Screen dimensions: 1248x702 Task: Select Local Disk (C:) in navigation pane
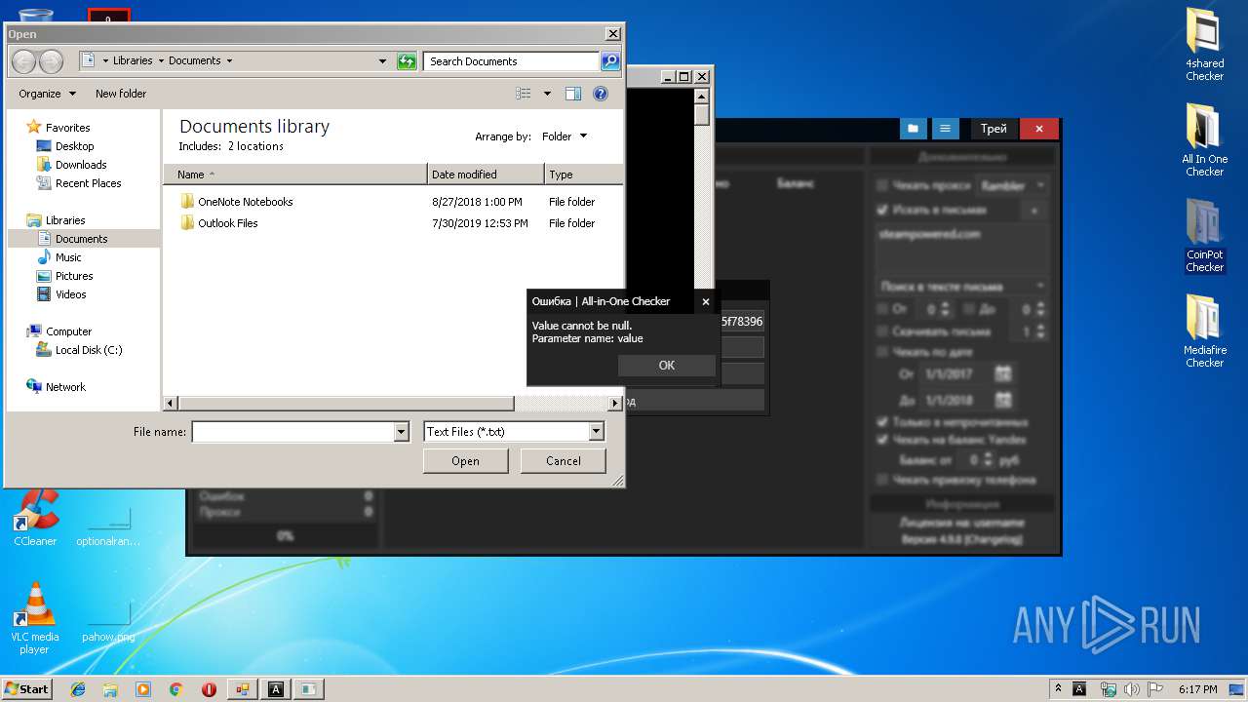(x=89, y=350)
